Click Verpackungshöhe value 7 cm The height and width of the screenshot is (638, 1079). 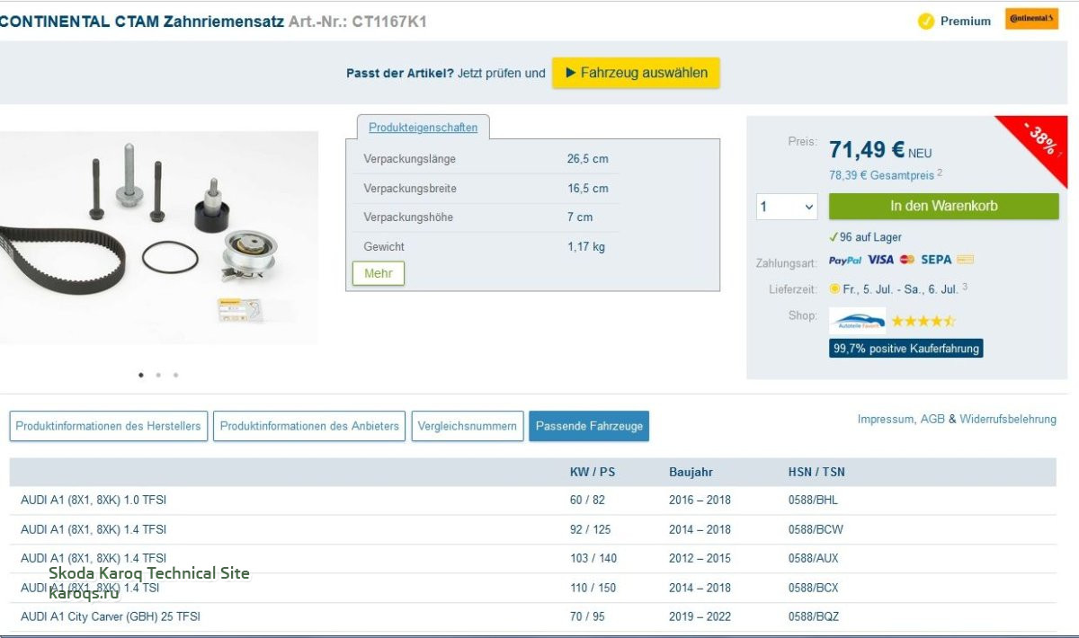point(580,217)
